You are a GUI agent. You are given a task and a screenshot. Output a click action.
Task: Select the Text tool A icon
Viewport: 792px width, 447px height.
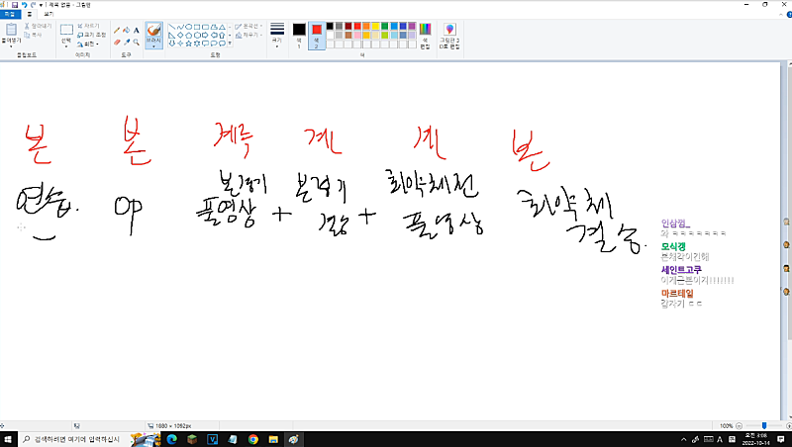click(136, 31)
